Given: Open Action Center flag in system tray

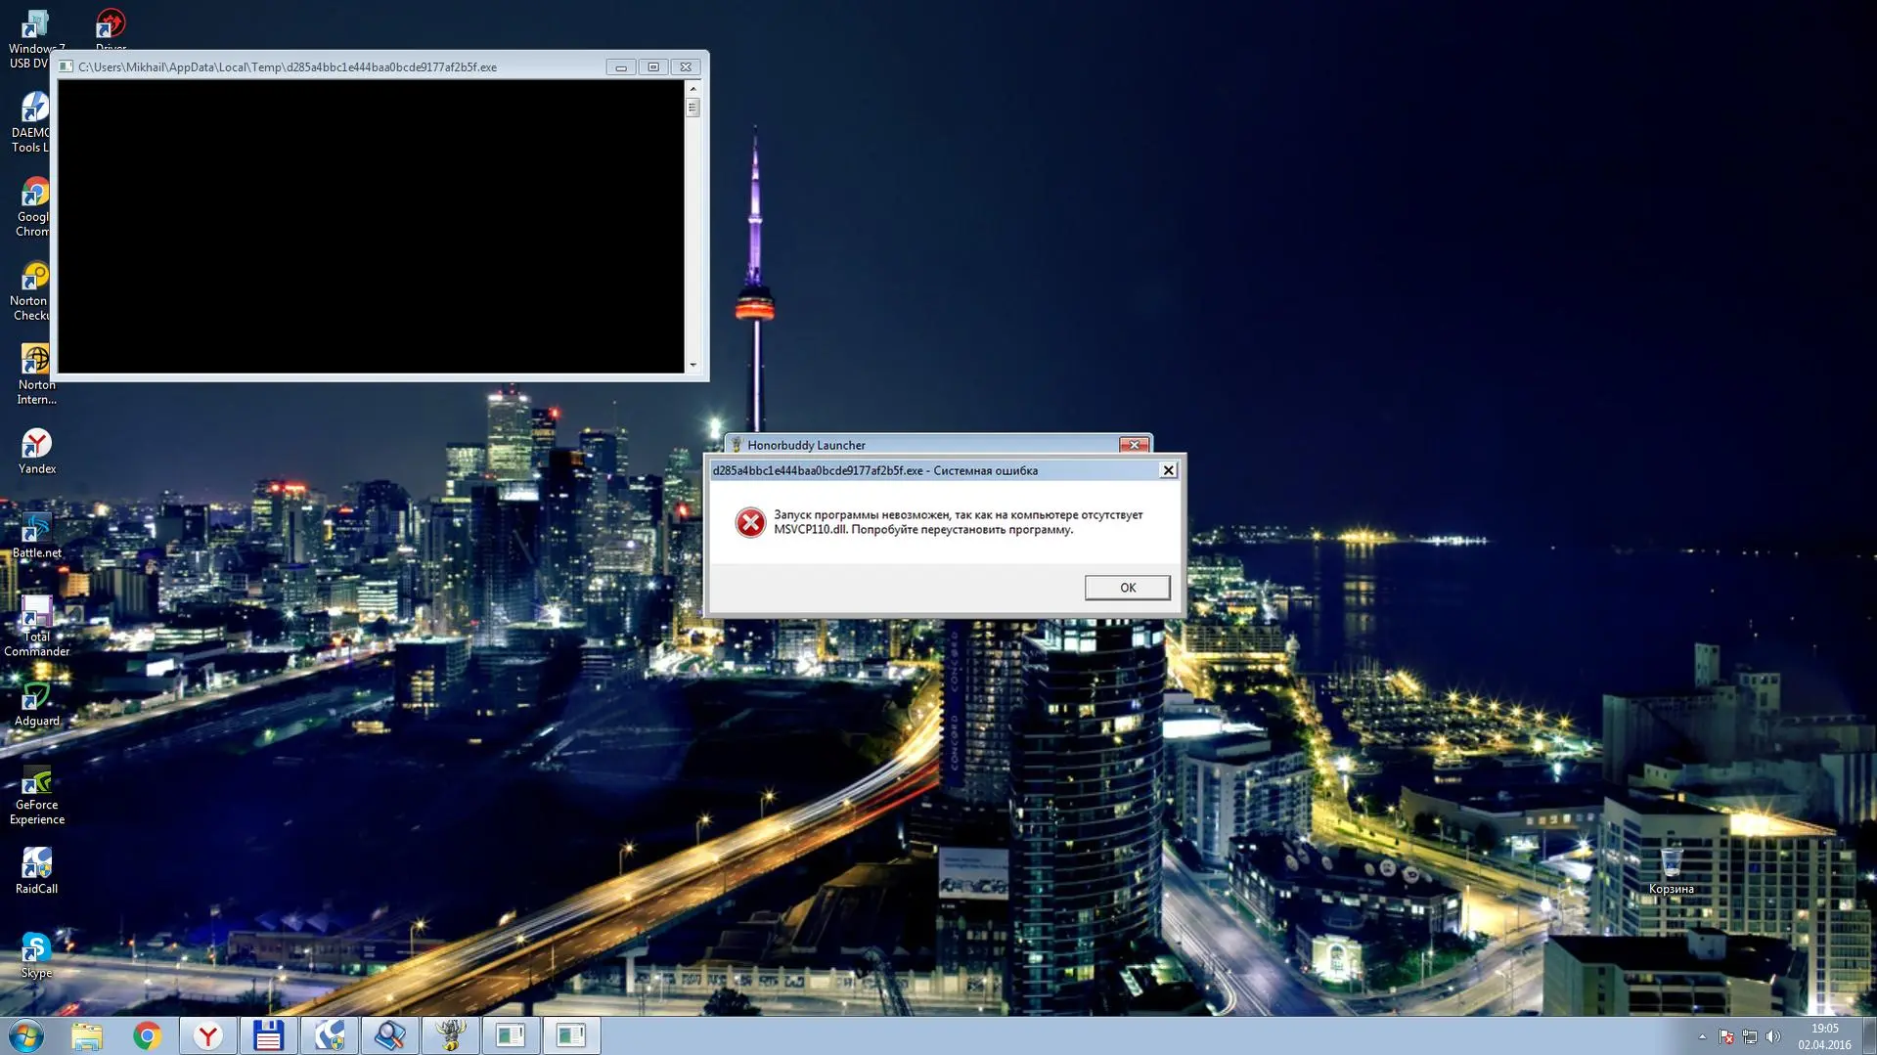Looking at the screenshot, I should coord(1726,1036).
